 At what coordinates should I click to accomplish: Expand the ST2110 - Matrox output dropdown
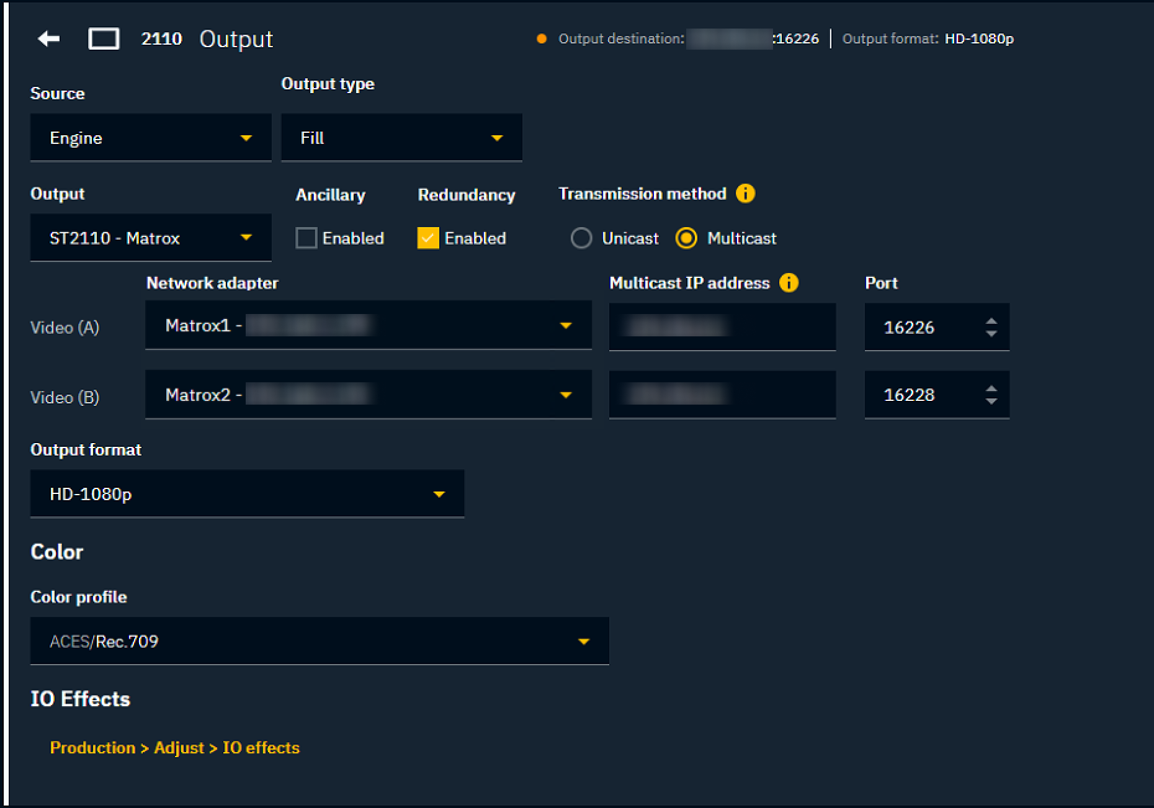[x=150, y=238]
